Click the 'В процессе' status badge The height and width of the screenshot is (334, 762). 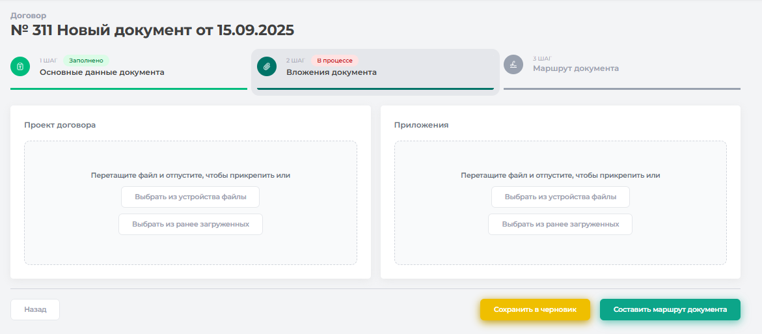(334, 61)
